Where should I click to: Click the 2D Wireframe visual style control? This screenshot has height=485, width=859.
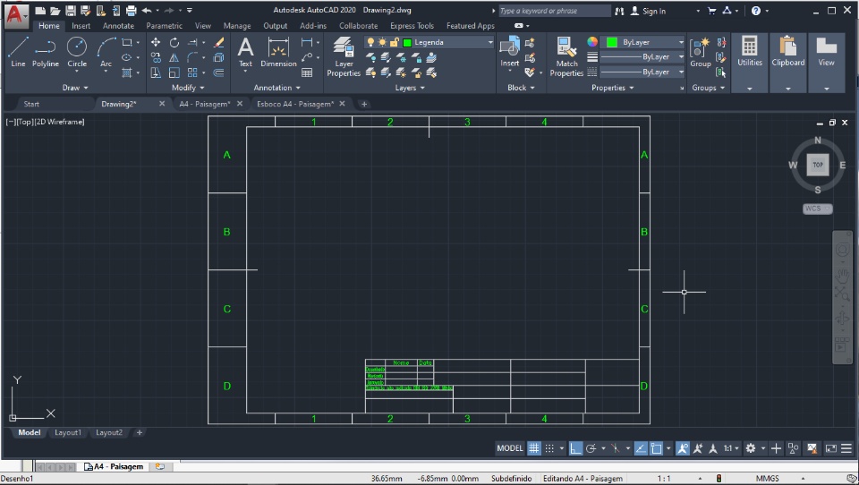tap(59, 122)
